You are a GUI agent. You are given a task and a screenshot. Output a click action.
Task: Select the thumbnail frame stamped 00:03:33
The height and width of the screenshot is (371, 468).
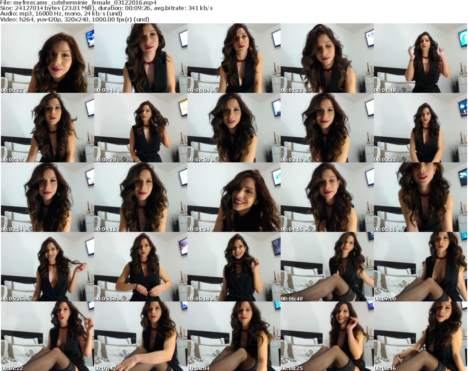[x=420, y=128]
